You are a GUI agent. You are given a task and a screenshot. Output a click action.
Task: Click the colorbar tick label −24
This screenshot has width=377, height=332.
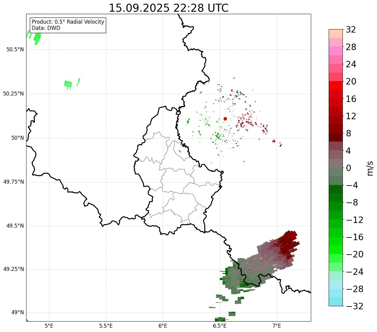point(355,271)
